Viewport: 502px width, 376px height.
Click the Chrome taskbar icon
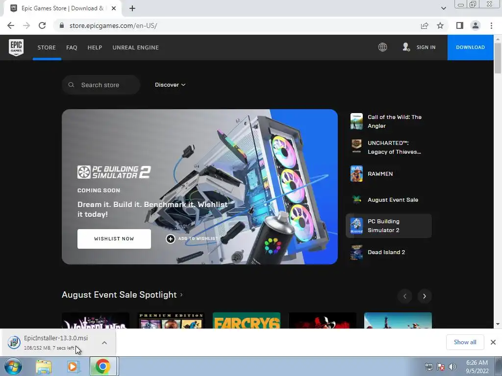(x=102, y=367)
